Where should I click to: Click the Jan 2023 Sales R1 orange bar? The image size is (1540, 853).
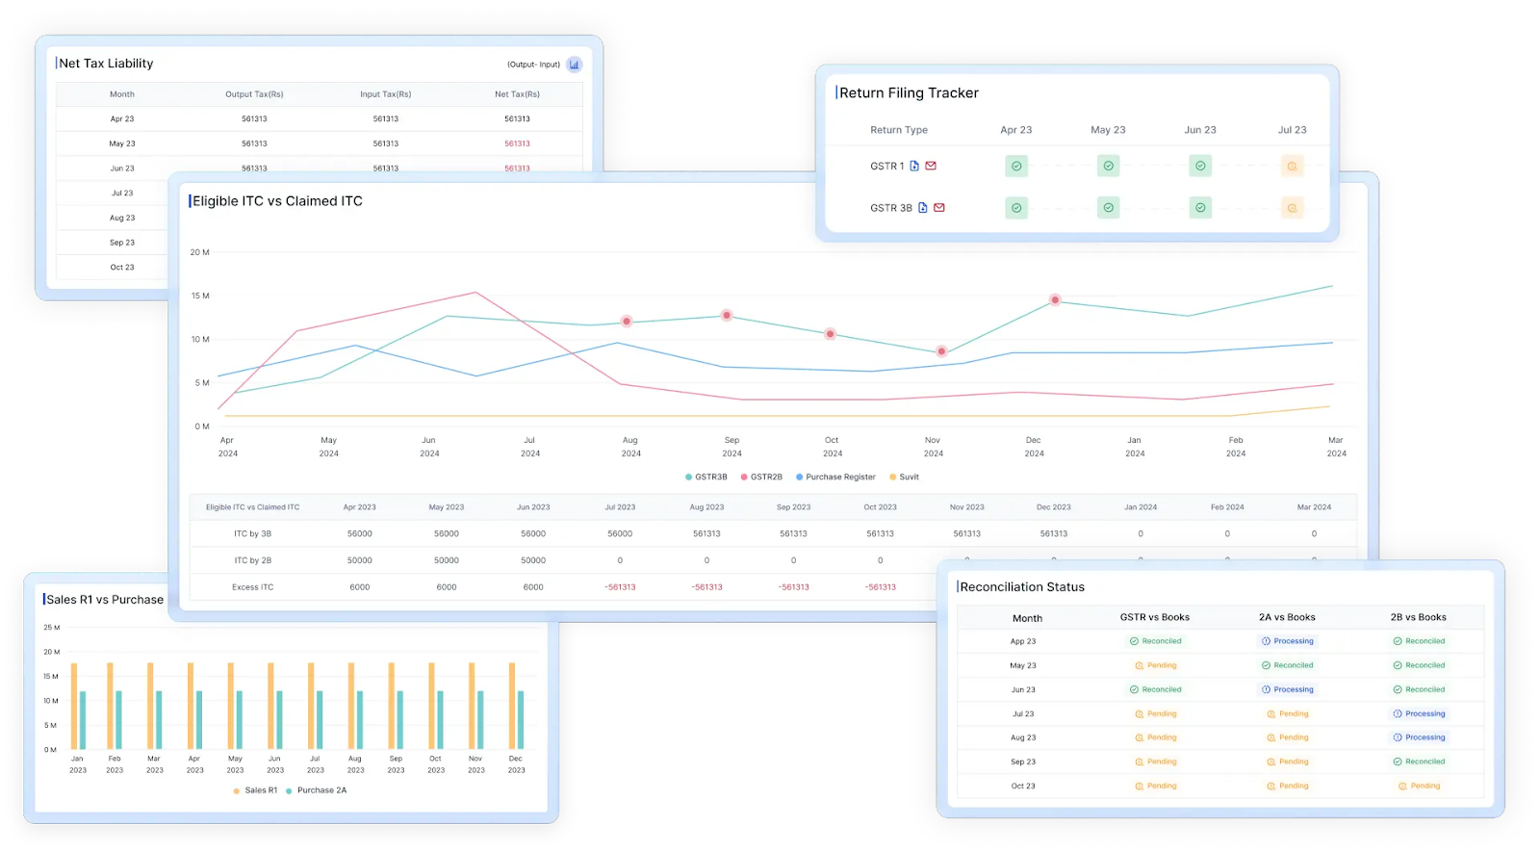pyautogui.click(x=74, y=706)
